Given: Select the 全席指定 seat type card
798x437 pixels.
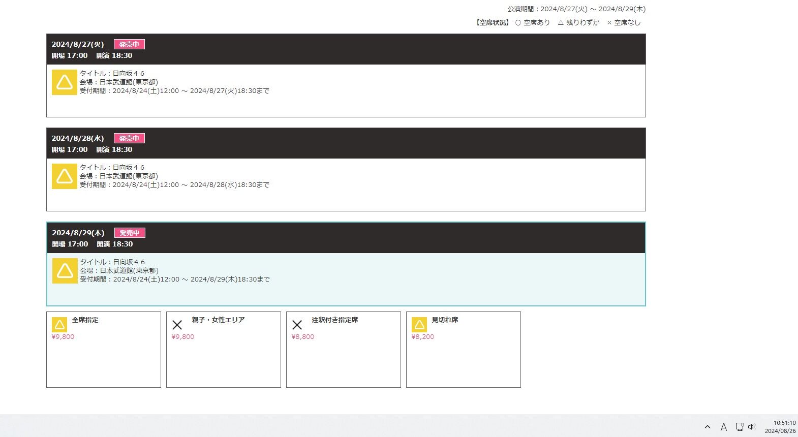Looking at the screenshot, I should tap(104, 350).
